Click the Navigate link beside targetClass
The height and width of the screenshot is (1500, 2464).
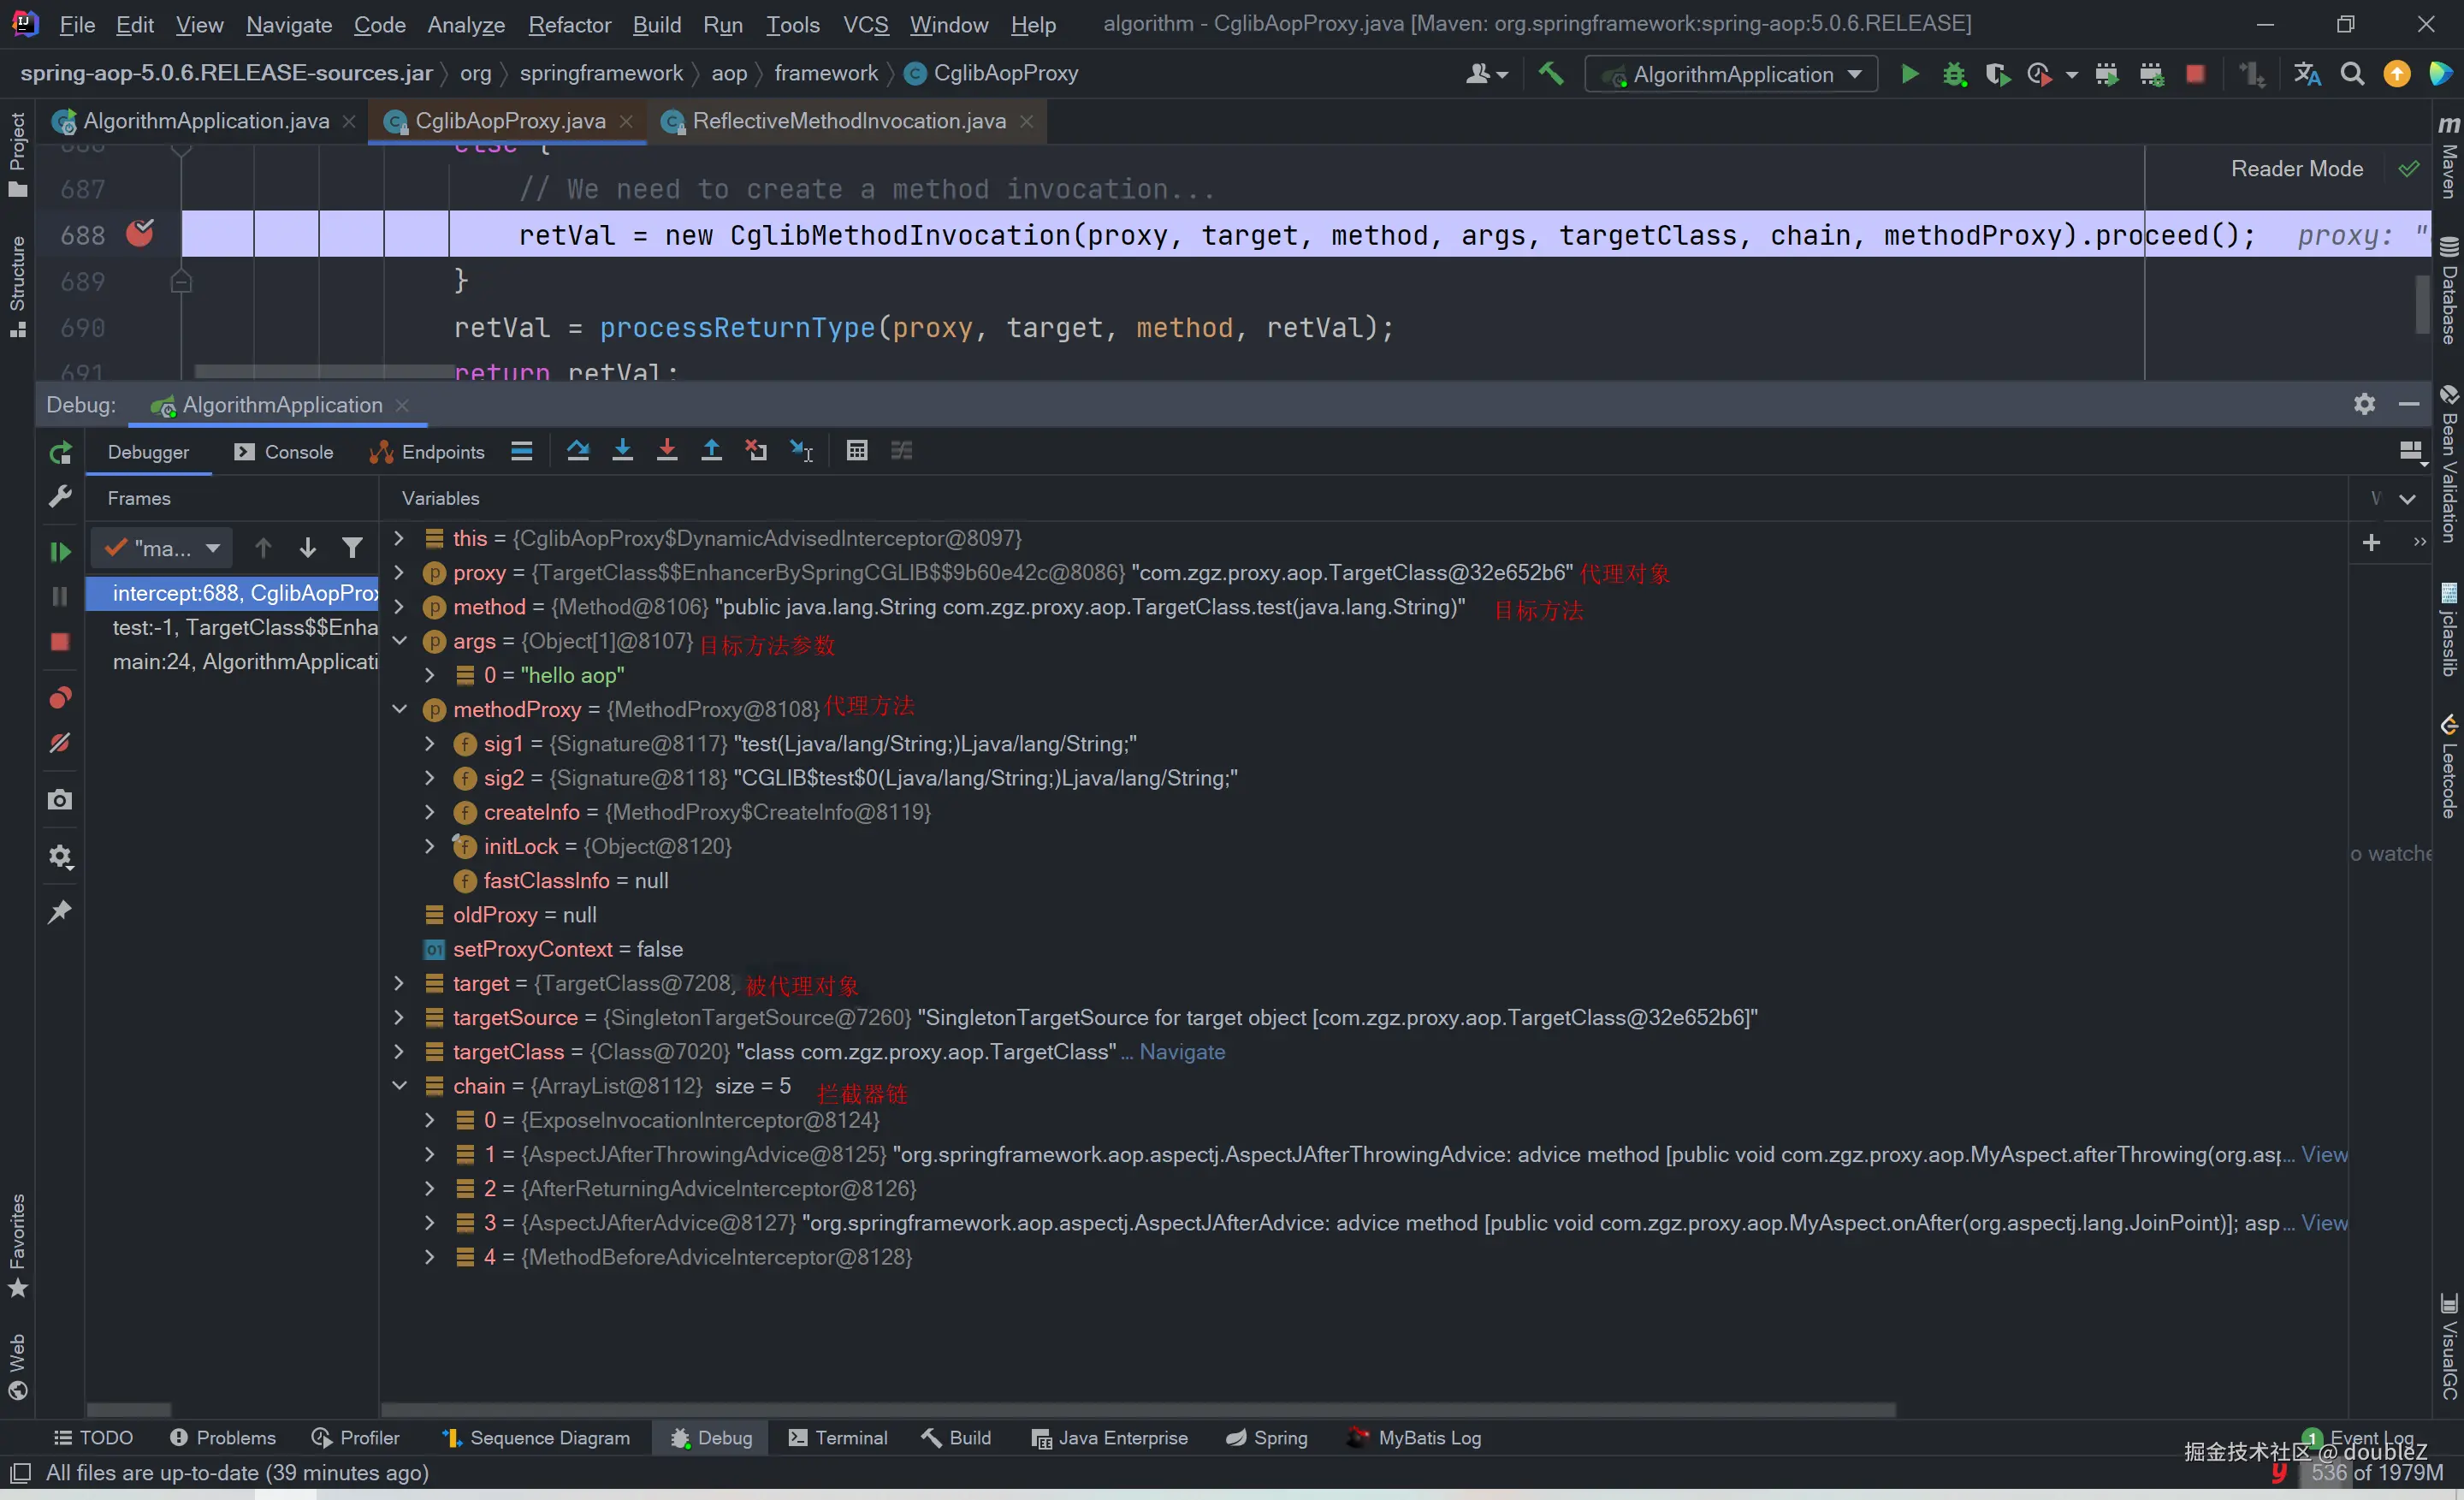[1182, 1052]
